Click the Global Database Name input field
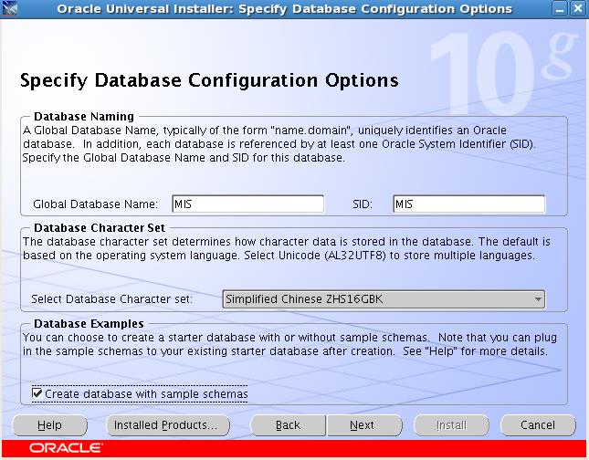 (247, 204)
